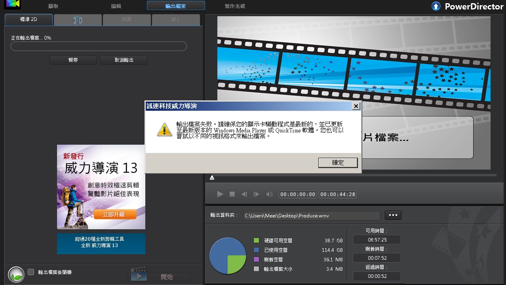Screen dimensions: 506x285
Task: Play the preview video
Action: pos(220,194)
